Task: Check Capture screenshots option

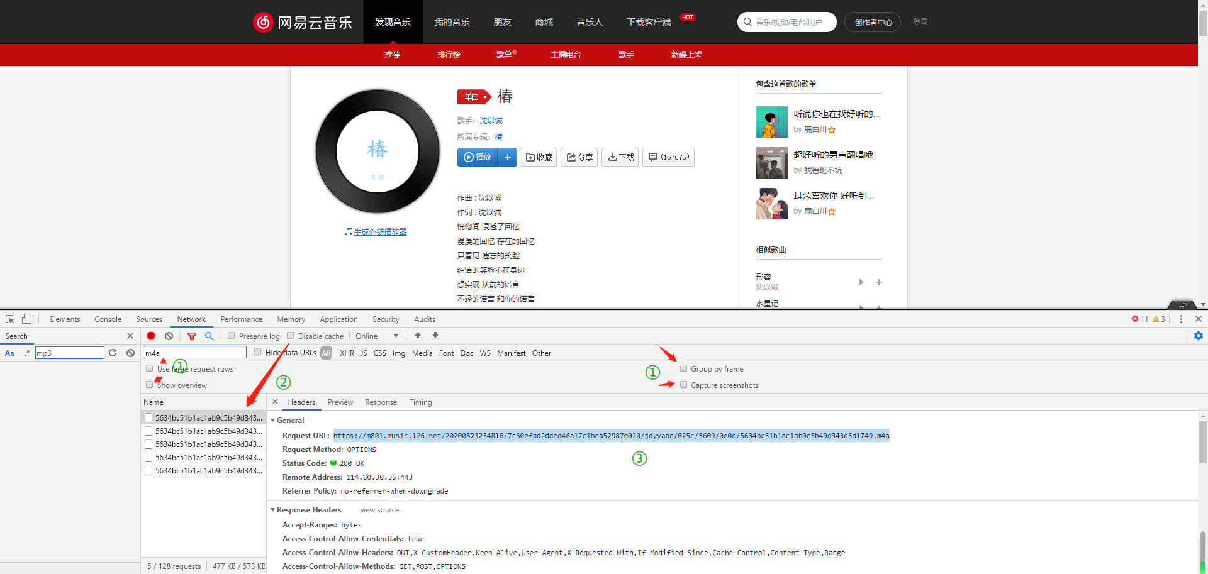Action: point(683,385)
